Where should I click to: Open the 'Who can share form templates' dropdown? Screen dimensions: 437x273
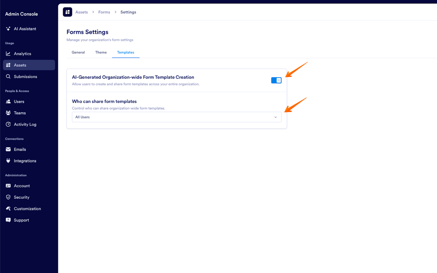176,117
